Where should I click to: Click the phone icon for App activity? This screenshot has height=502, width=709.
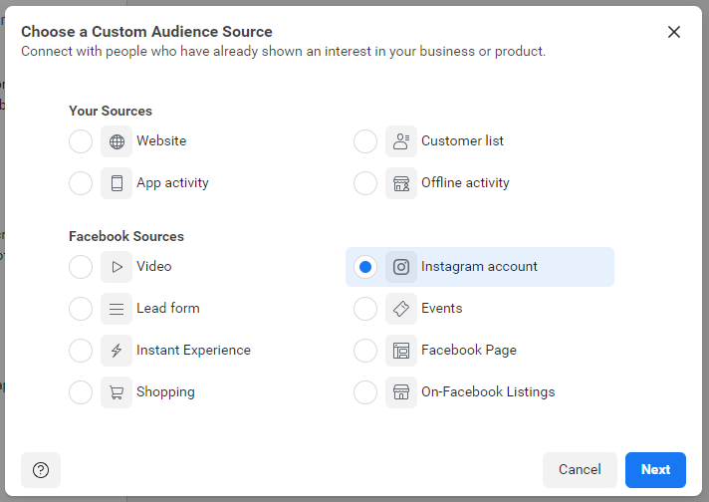pyautogui.click(x=117, y=183)
